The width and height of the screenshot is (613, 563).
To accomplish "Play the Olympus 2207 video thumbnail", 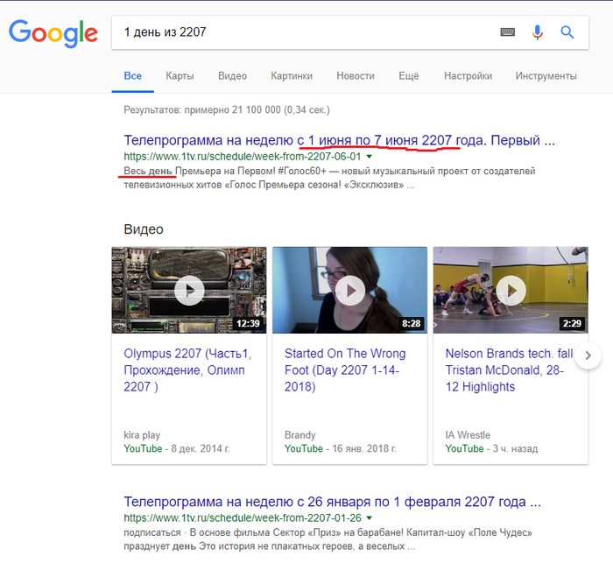I will pos(189,291).
